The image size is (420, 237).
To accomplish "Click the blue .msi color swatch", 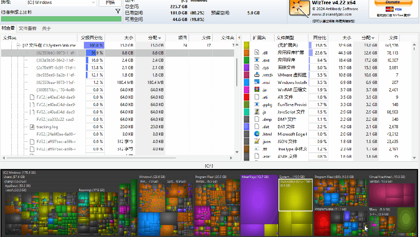I will (x=247, y=82).
